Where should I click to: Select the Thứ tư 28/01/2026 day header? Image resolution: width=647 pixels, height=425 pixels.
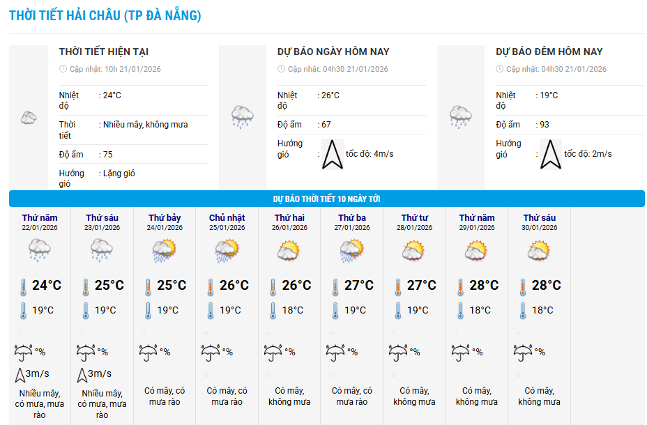414,222
